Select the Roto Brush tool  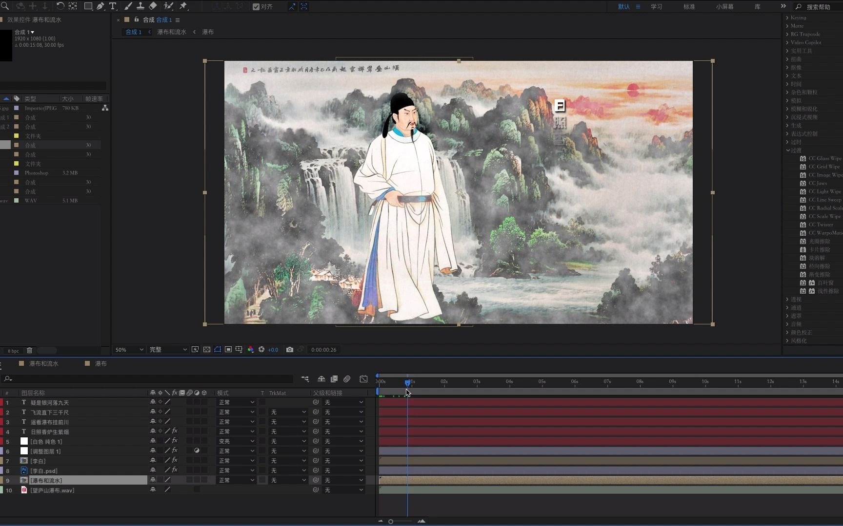[x=168, y=6]
